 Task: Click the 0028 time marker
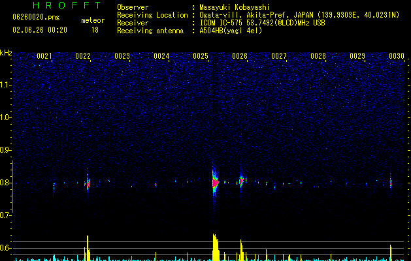point(318,56)
